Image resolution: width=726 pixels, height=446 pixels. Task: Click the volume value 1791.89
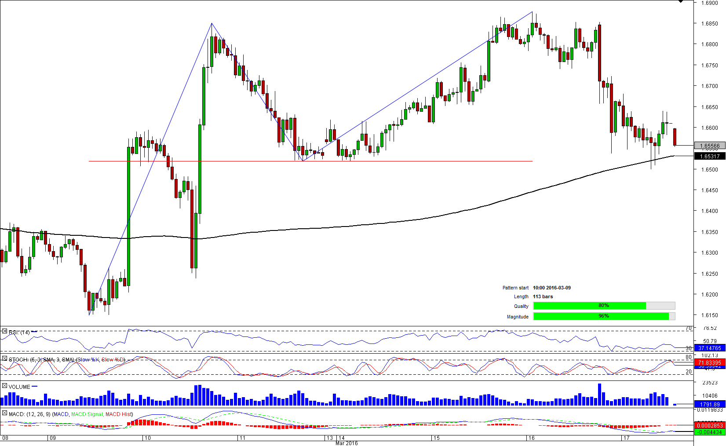[x=709, y=404]
